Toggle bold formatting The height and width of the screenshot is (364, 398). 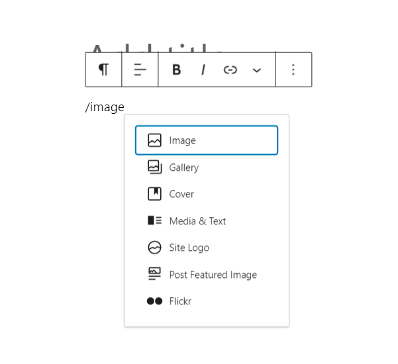[x=176, y=69]
